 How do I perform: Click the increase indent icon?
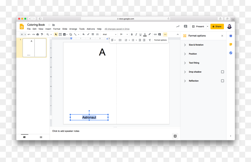pyautogui.click(x=144, y=40)
